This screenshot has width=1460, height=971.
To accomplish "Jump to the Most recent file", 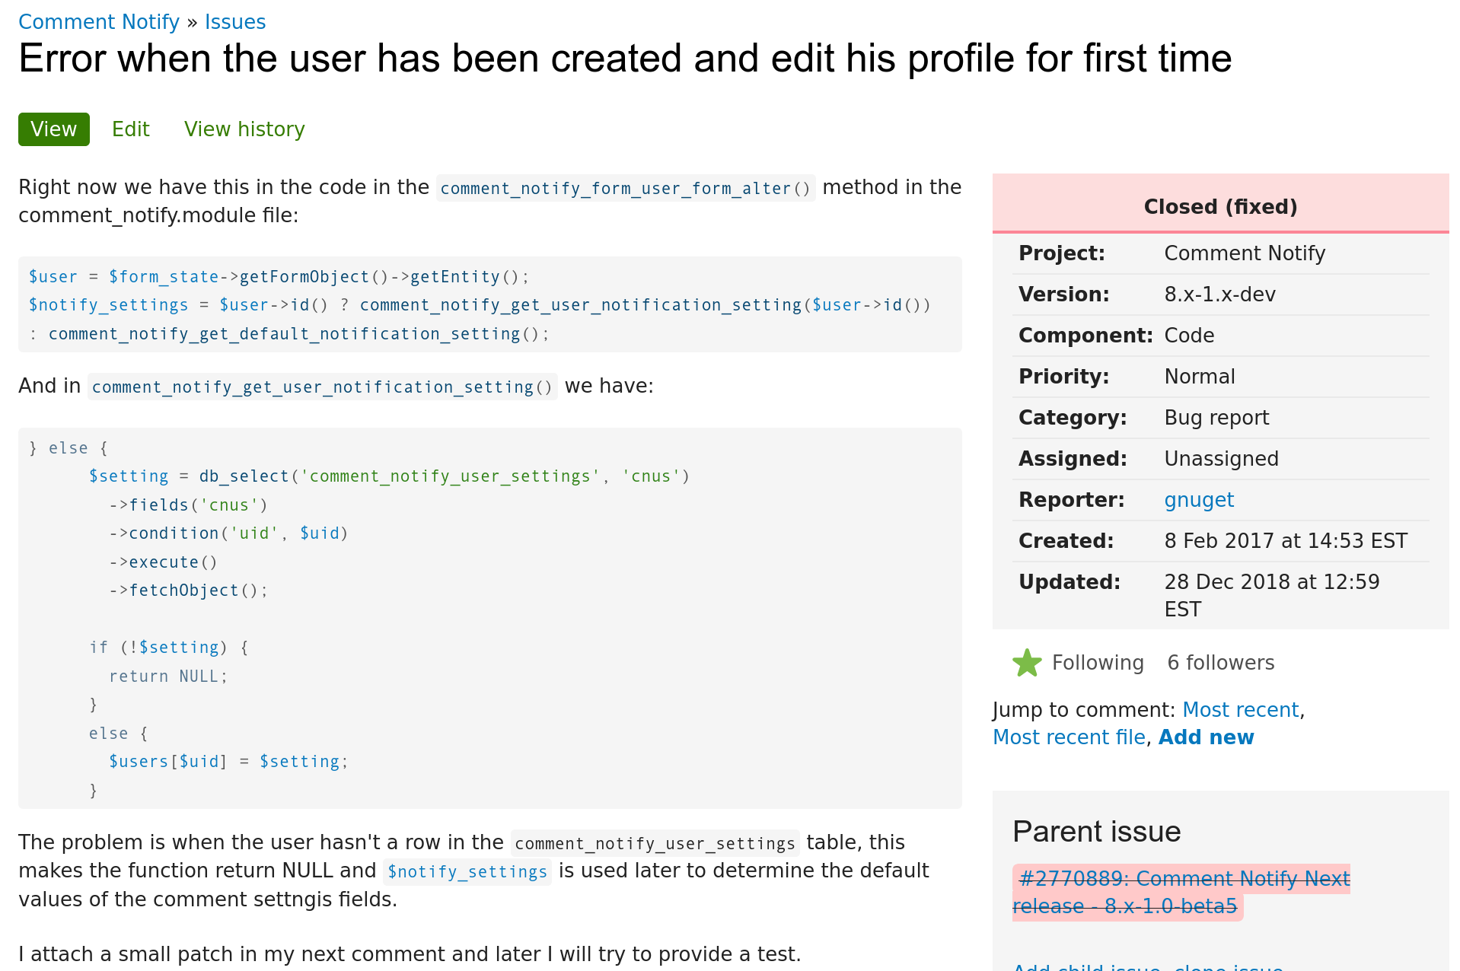I will coord(1069,737).
